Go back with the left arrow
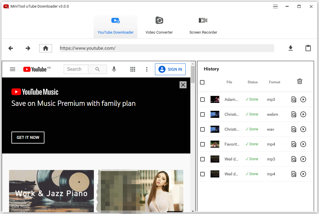Screen dimensions: 319x214 (11, 48)
